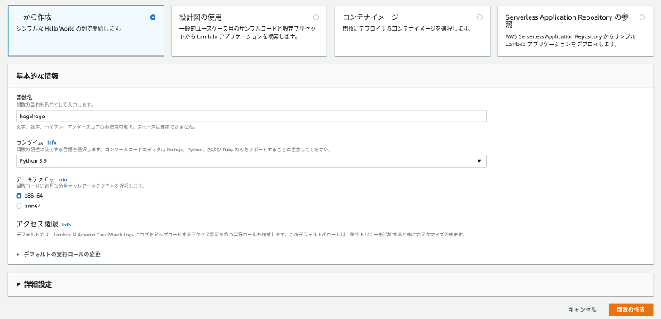Click the 関数名 field label
The image size is (661, 319).
25,98
